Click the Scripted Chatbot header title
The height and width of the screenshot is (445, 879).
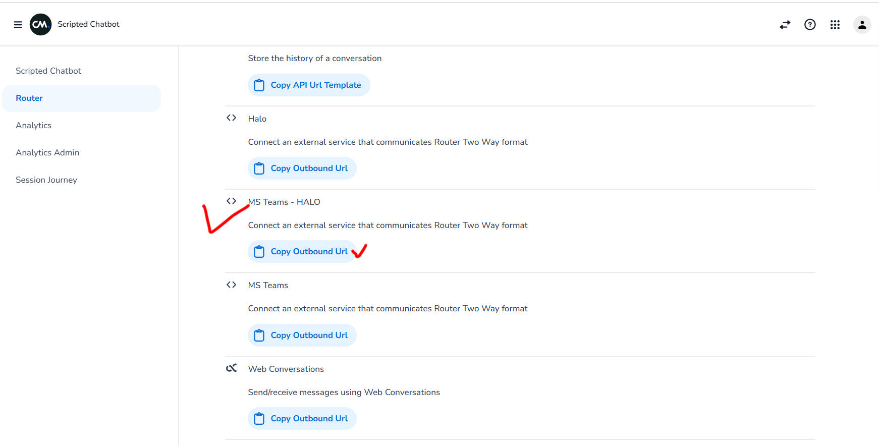(88, 24)
